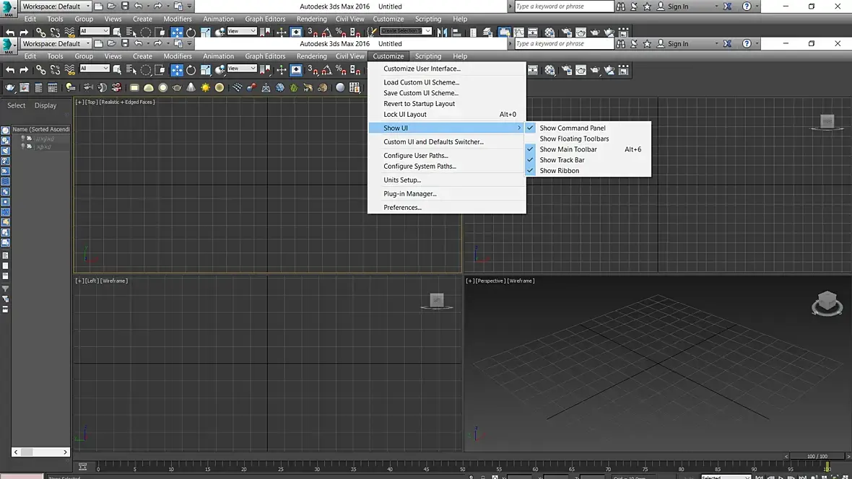
Task: Select the box primitive icon in the ribbon row
Action: click(x=134, y=88)
